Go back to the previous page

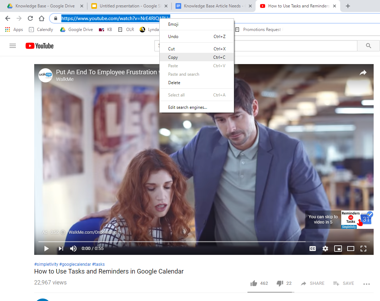(8, 18)
